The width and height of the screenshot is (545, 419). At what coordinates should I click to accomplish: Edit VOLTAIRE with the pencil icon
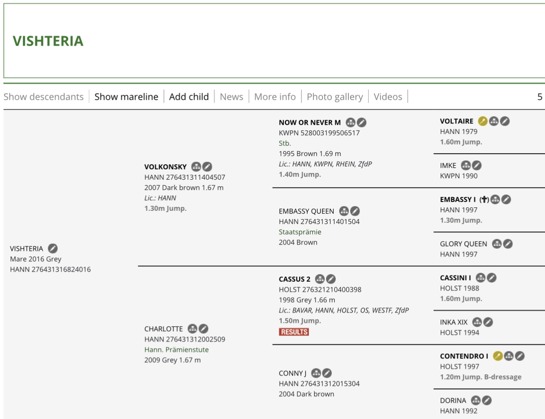pos(505,121)
